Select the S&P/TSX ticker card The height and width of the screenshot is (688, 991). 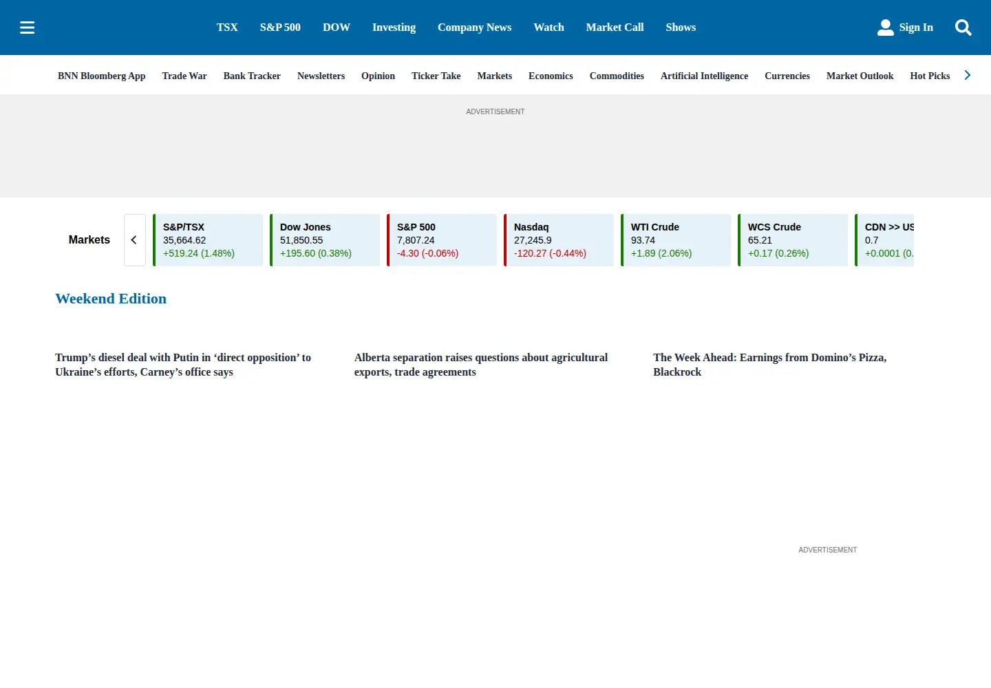[x=208, y=240]
